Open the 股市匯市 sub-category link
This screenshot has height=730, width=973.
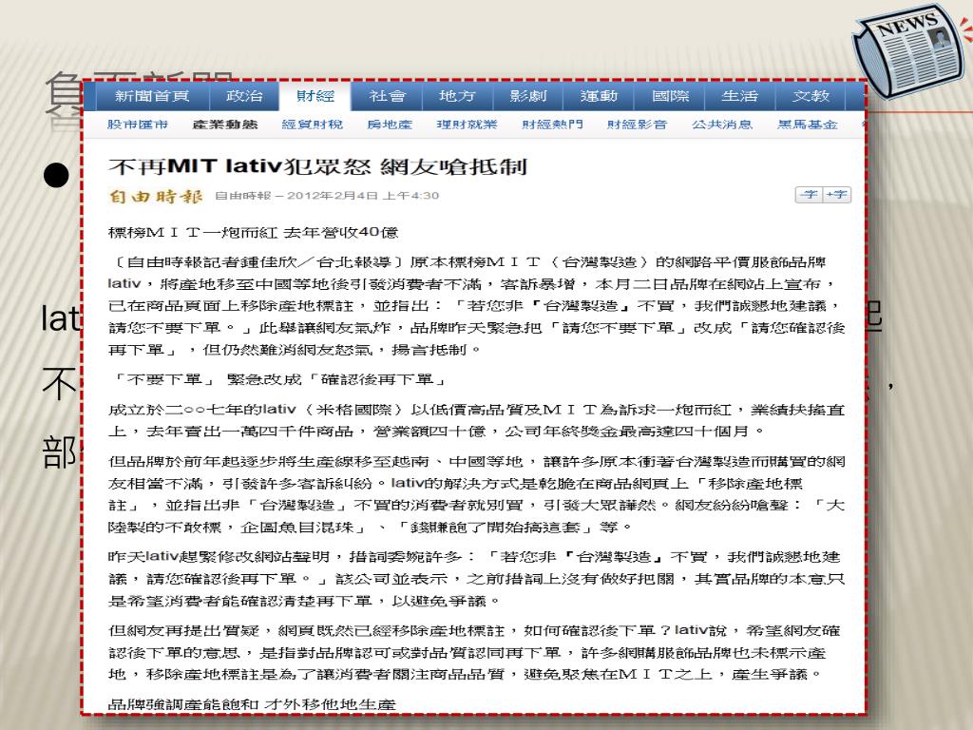click(138, 125)
